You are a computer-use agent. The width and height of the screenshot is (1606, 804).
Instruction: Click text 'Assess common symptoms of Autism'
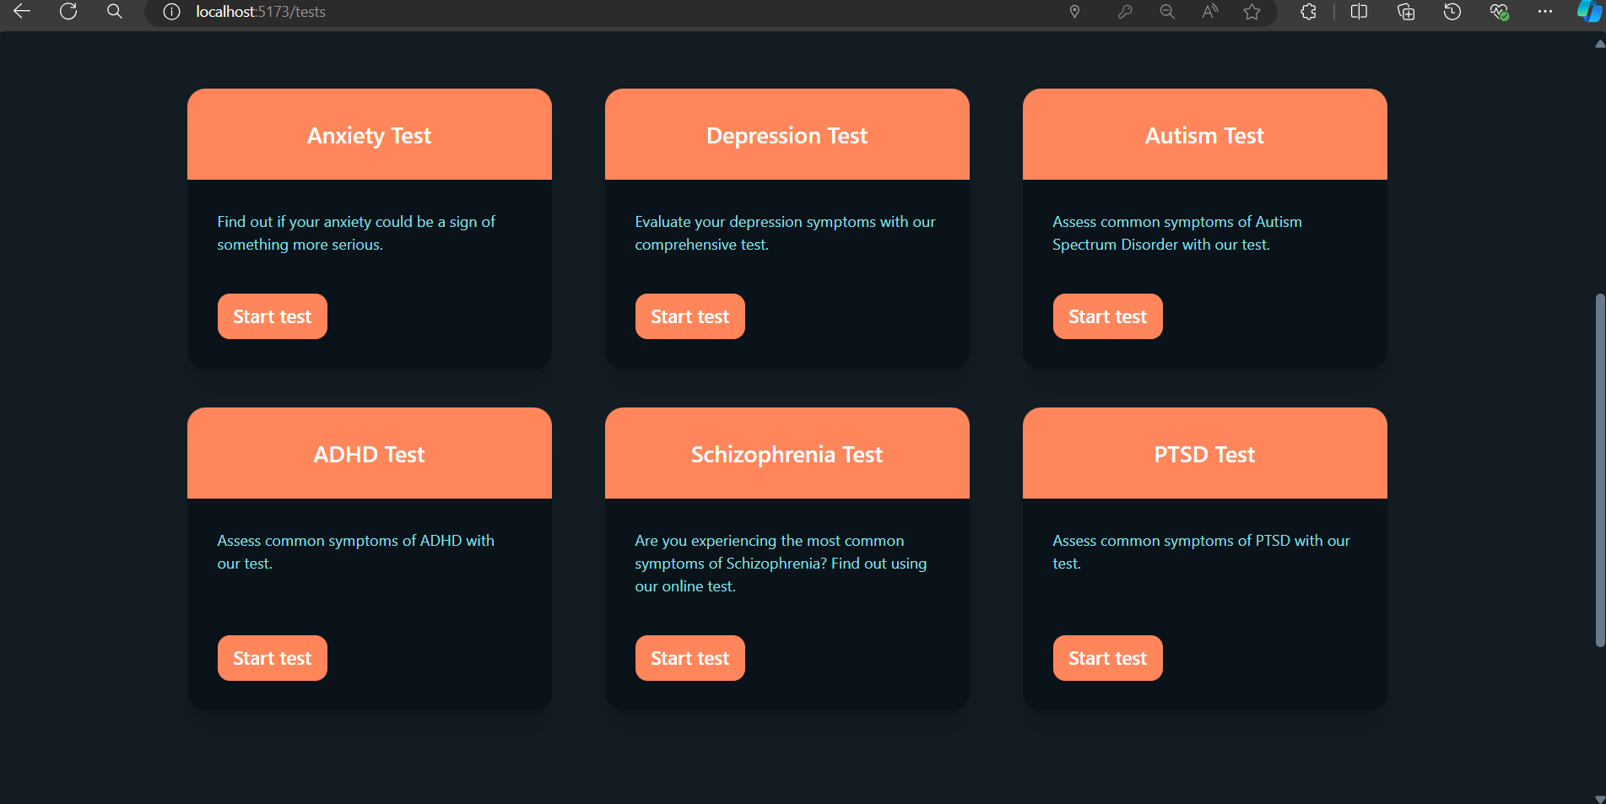click(x=1177, y=222)
